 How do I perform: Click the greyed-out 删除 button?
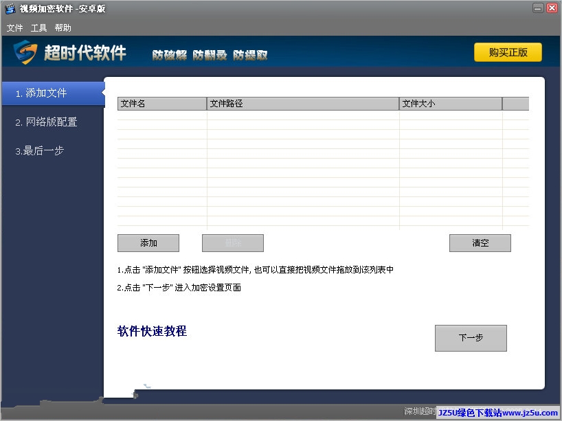click(233, 243)
